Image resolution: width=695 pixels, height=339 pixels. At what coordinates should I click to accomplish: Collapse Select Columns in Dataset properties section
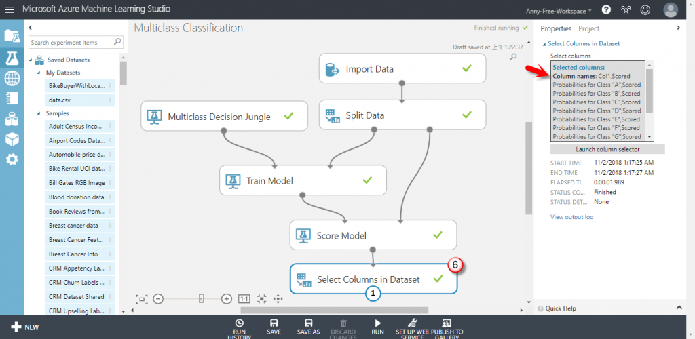(x=544, y=44)
